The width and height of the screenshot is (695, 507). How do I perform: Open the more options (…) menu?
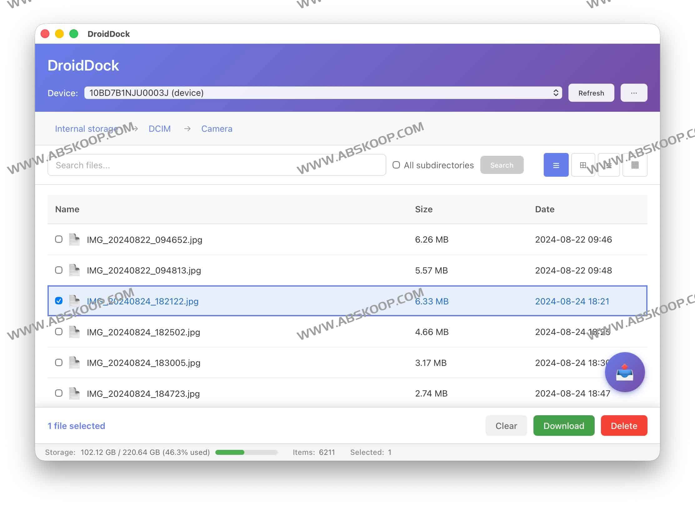point(634,93)
